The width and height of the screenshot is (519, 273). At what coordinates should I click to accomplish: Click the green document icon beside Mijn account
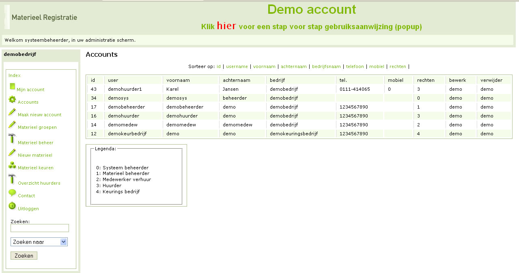click(x=12, y=86)
